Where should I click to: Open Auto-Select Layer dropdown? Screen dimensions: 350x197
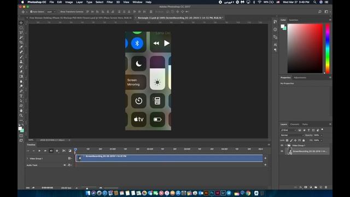pyautogui.click(x=51, y=11)
